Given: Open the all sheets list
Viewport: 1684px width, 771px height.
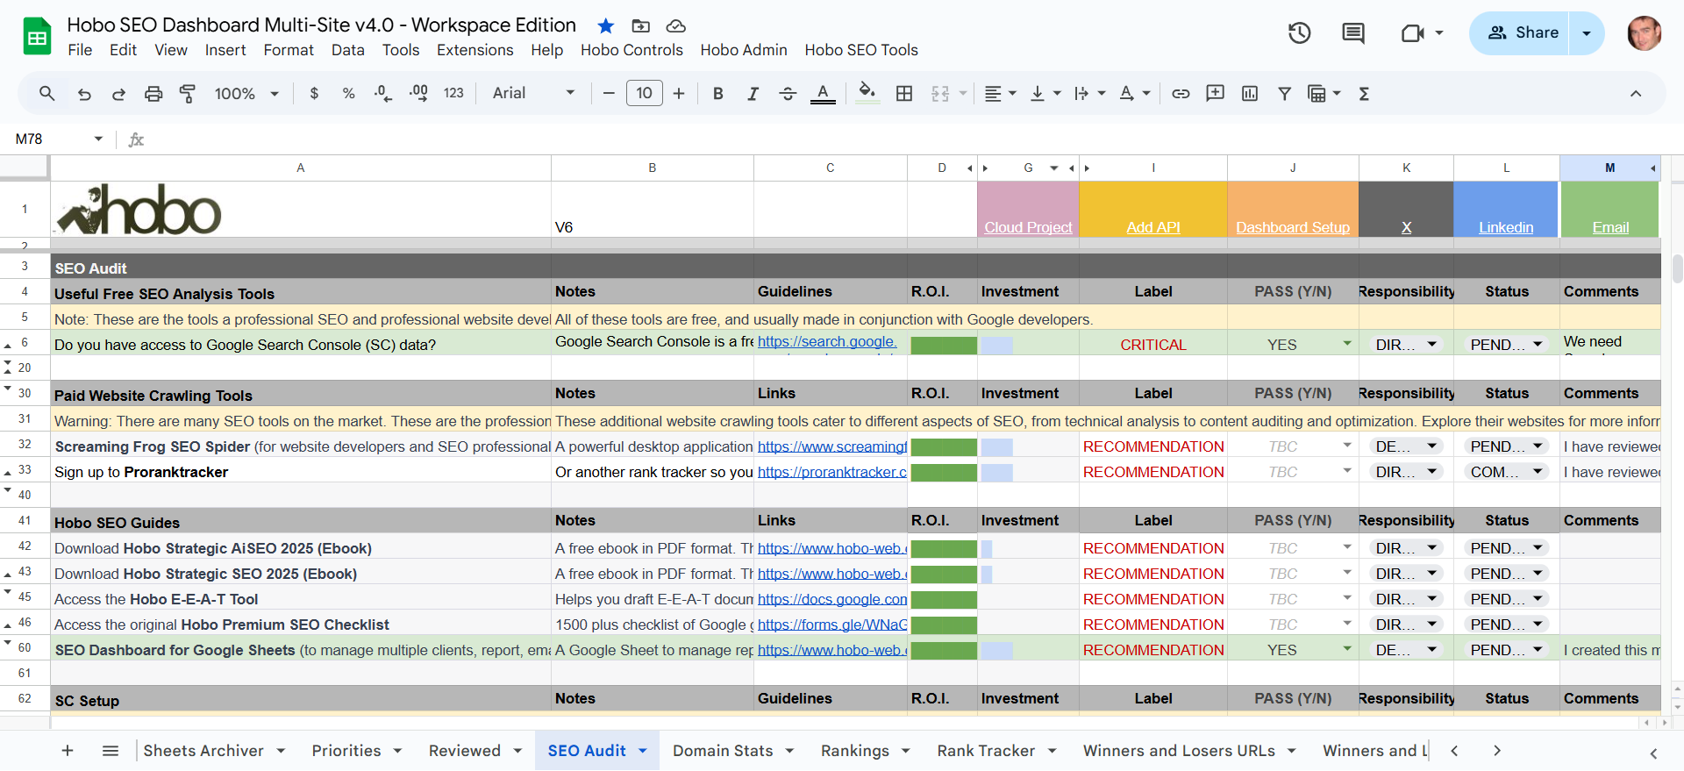Looking at the screenshot, I should tap(111, 751).
